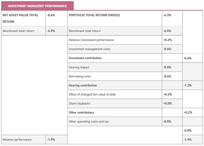Select the -1.2% gearing contribution total
Viewport: 204px width, 146px height.
[187, 85]
